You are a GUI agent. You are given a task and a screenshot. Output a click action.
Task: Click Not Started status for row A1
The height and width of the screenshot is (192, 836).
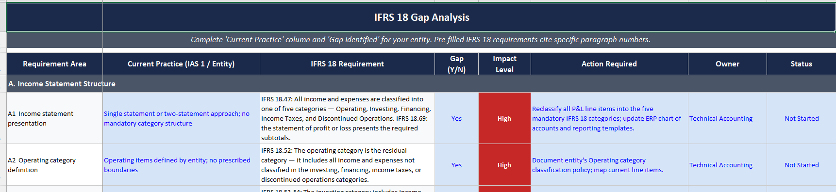click(x=801, y=118)
